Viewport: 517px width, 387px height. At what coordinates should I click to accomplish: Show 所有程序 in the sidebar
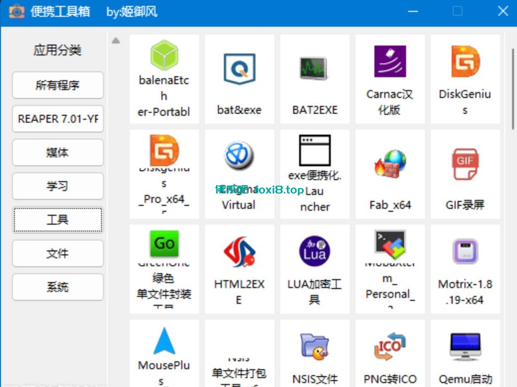(57, 85)
